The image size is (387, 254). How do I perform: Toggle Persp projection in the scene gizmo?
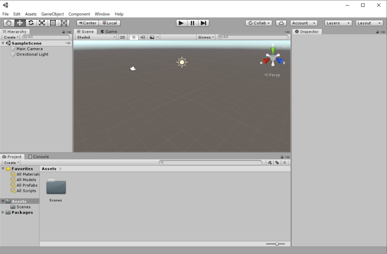pyautogui.click(x=272, y=75)
